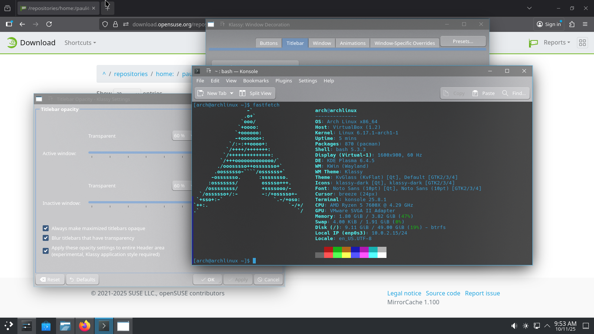The image size is (594, 334).
Task: Toggle Apply opacity settings to entire Header
Action: click(x=46, y=251)
